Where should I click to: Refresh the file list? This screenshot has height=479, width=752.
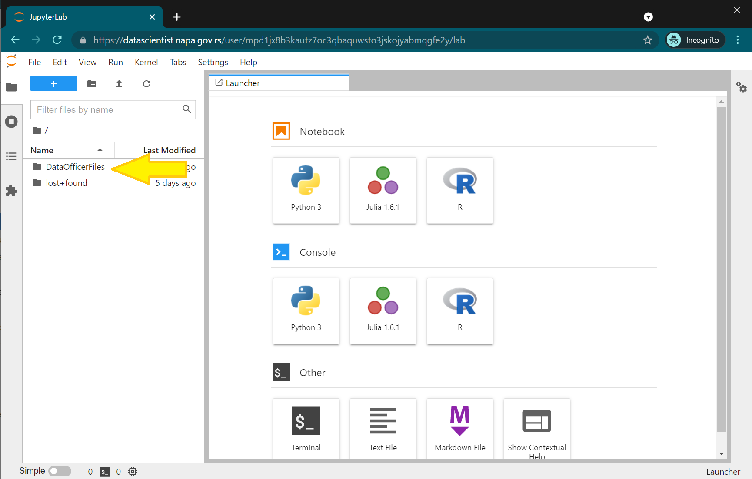click(x=146, y=84)
